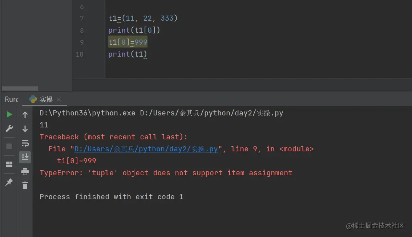
Task: Click the output value 11 in console
Action: pyautogui.click(x=44, y=125)
